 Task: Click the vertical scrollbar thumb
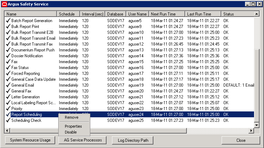click(256, 86)
